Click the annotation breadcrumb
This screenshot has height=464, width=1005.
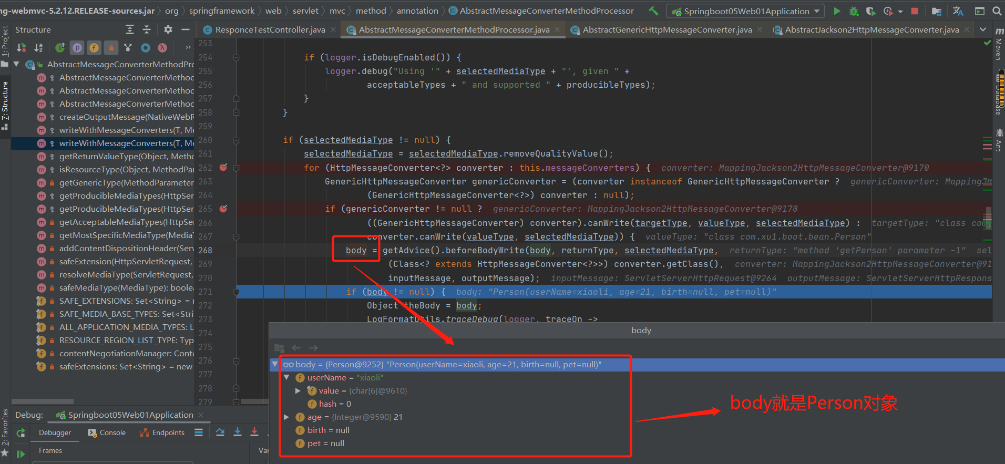(417, 11)
